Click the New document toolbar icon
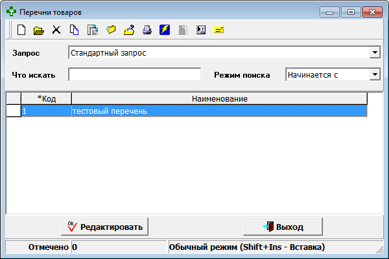The height and width of the screenshot is (259, 389). pos(21,30)
